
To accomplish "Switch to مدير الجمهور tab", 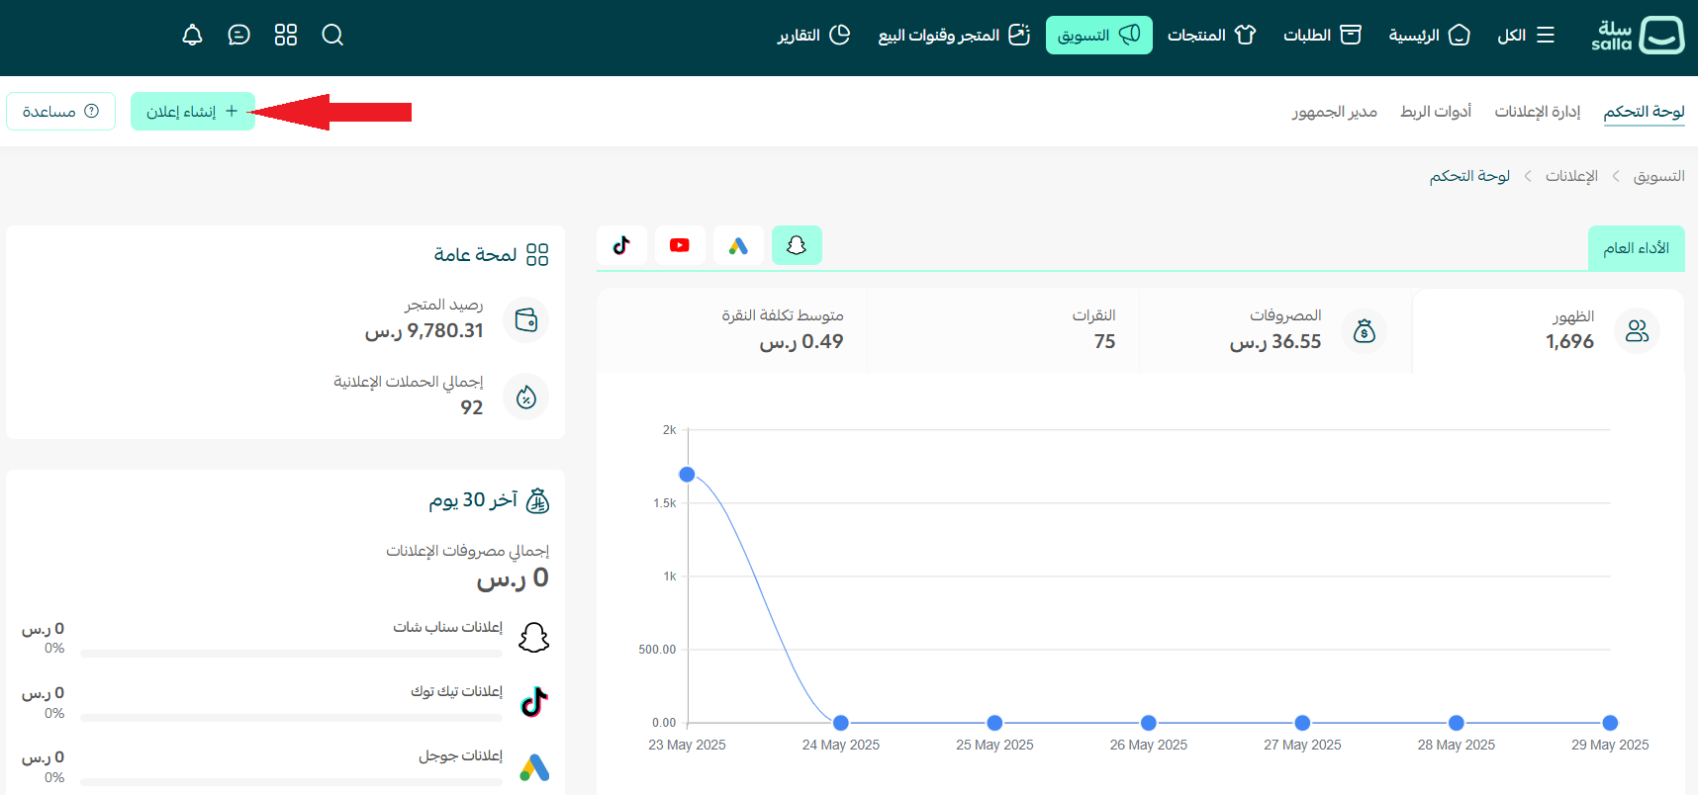I will pyautogui.click(x=1334, y=112).
